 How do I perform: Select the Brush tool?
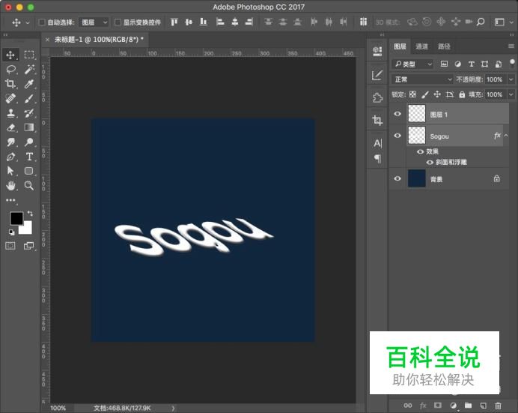(29, 98)
